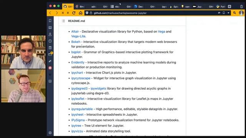Open the ipytree link
The height and width of the screenshot is (138, 246).
coord(76,126)
